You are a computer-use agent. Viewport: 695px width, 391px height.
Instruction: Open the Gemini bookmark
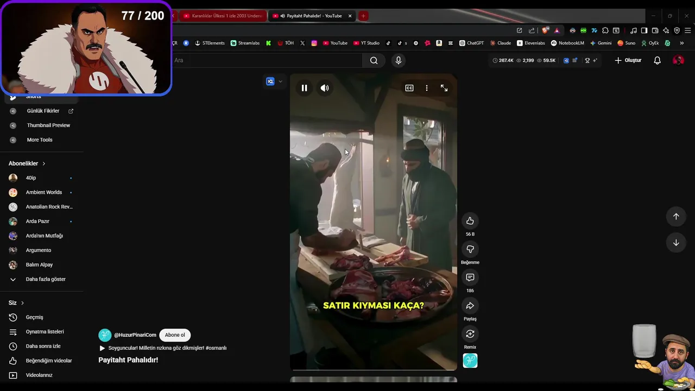pos(601,43)
